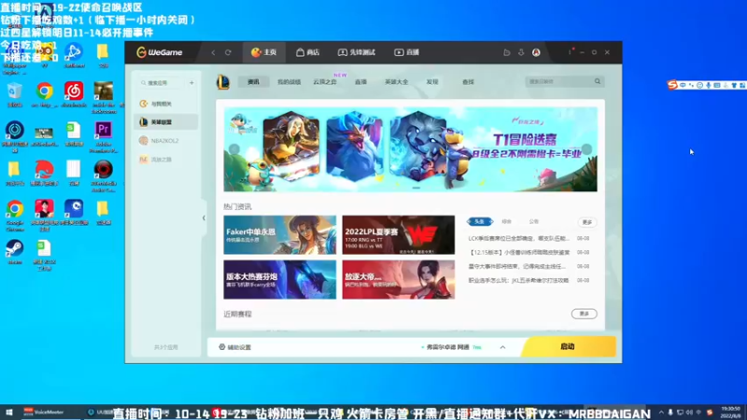Select NBA2KOL2 in the sidebar
747x420 pixels.
(165, 141)
